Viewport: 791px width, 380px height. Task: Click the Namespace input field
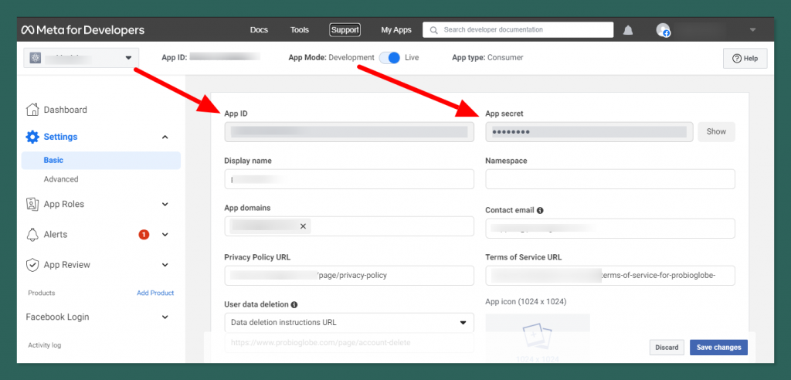[610, 179]
